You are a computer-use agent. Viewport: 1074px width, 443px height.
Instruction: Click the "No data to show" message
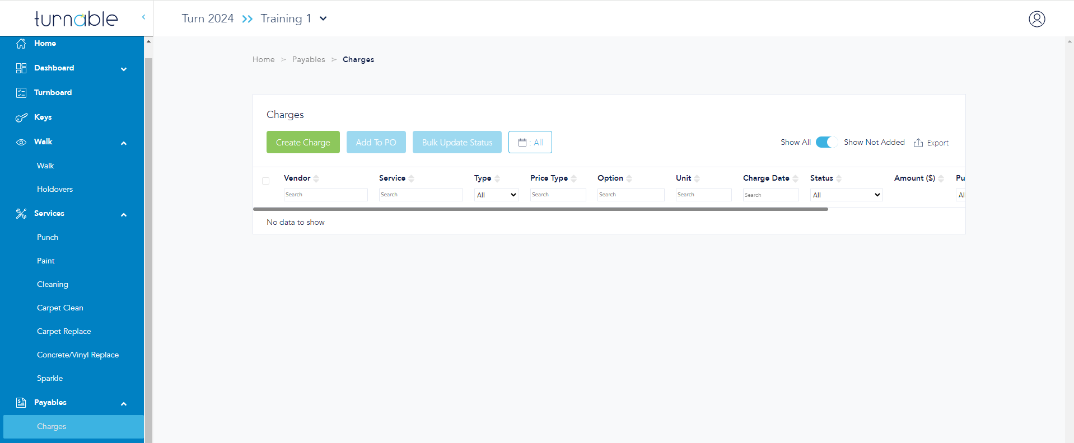[296, 222]
